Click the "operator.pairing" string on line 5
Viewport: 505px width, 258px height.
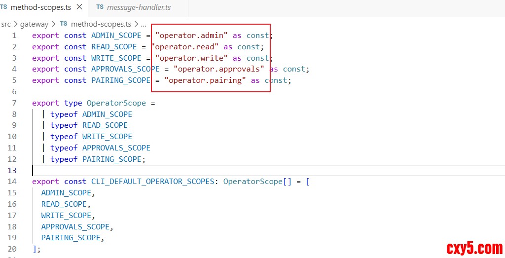(x=205, y=80)
